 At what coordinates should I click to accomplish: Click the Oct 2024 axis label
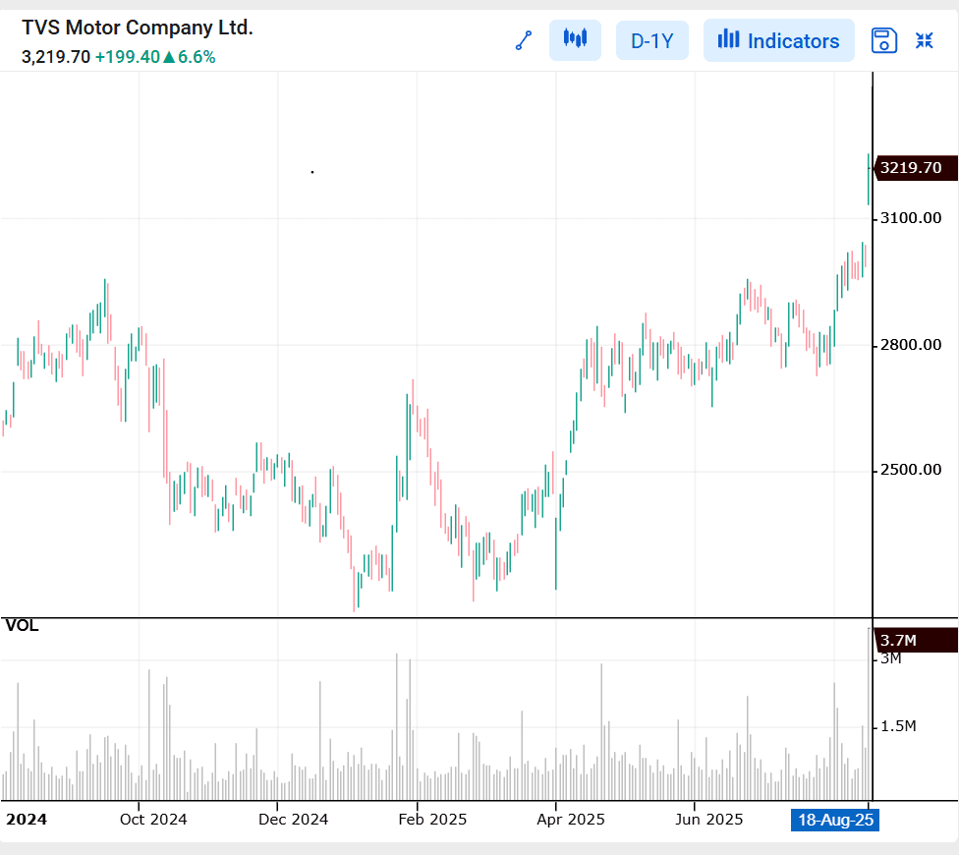click(x=153, y=820)
